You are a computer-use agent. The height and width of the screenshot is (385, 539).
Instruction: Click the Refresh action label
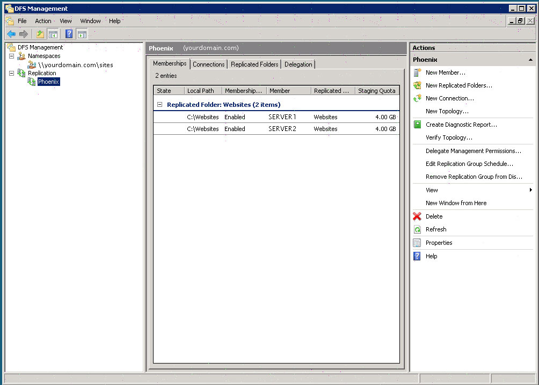click(436, 229)
